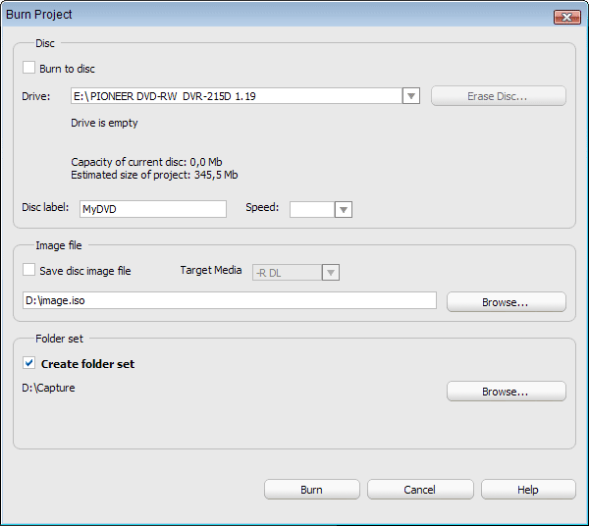Click the Erase Disc button
The height and width of the screenshot is (526, 589).
click(499, 96)
